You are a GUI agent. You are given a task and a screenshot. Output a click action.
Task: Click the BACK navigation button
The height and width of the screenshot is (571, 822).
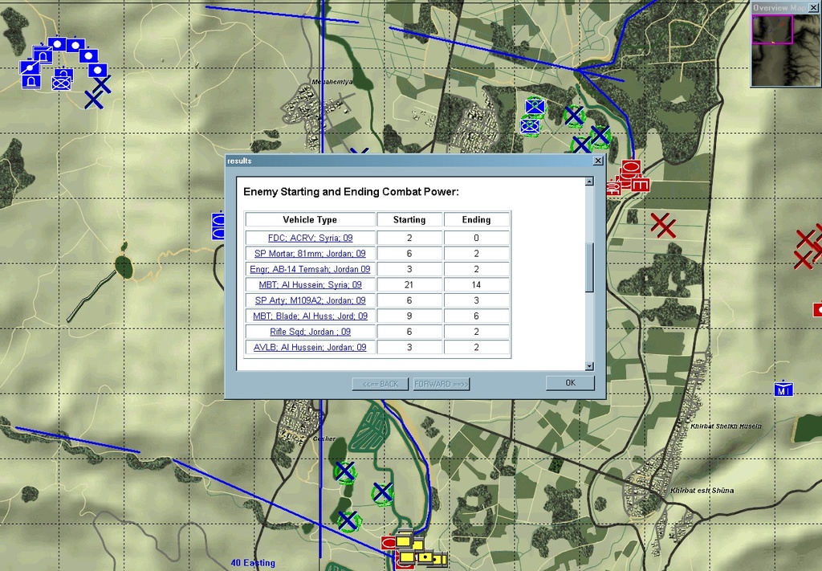point(380,384)
